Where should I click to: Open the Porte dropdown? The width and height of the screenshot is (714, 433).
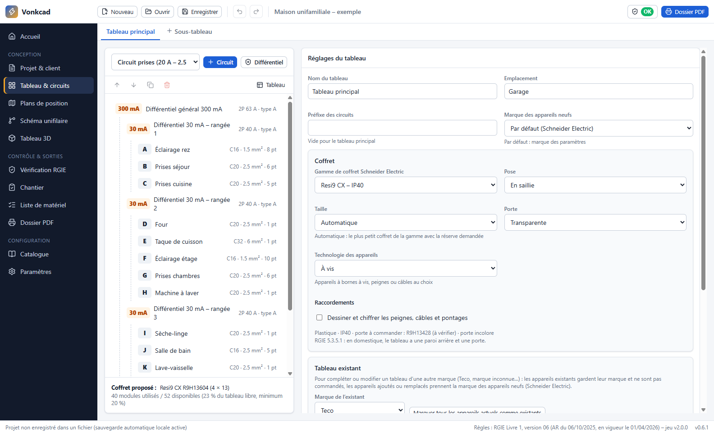point(595,223)
